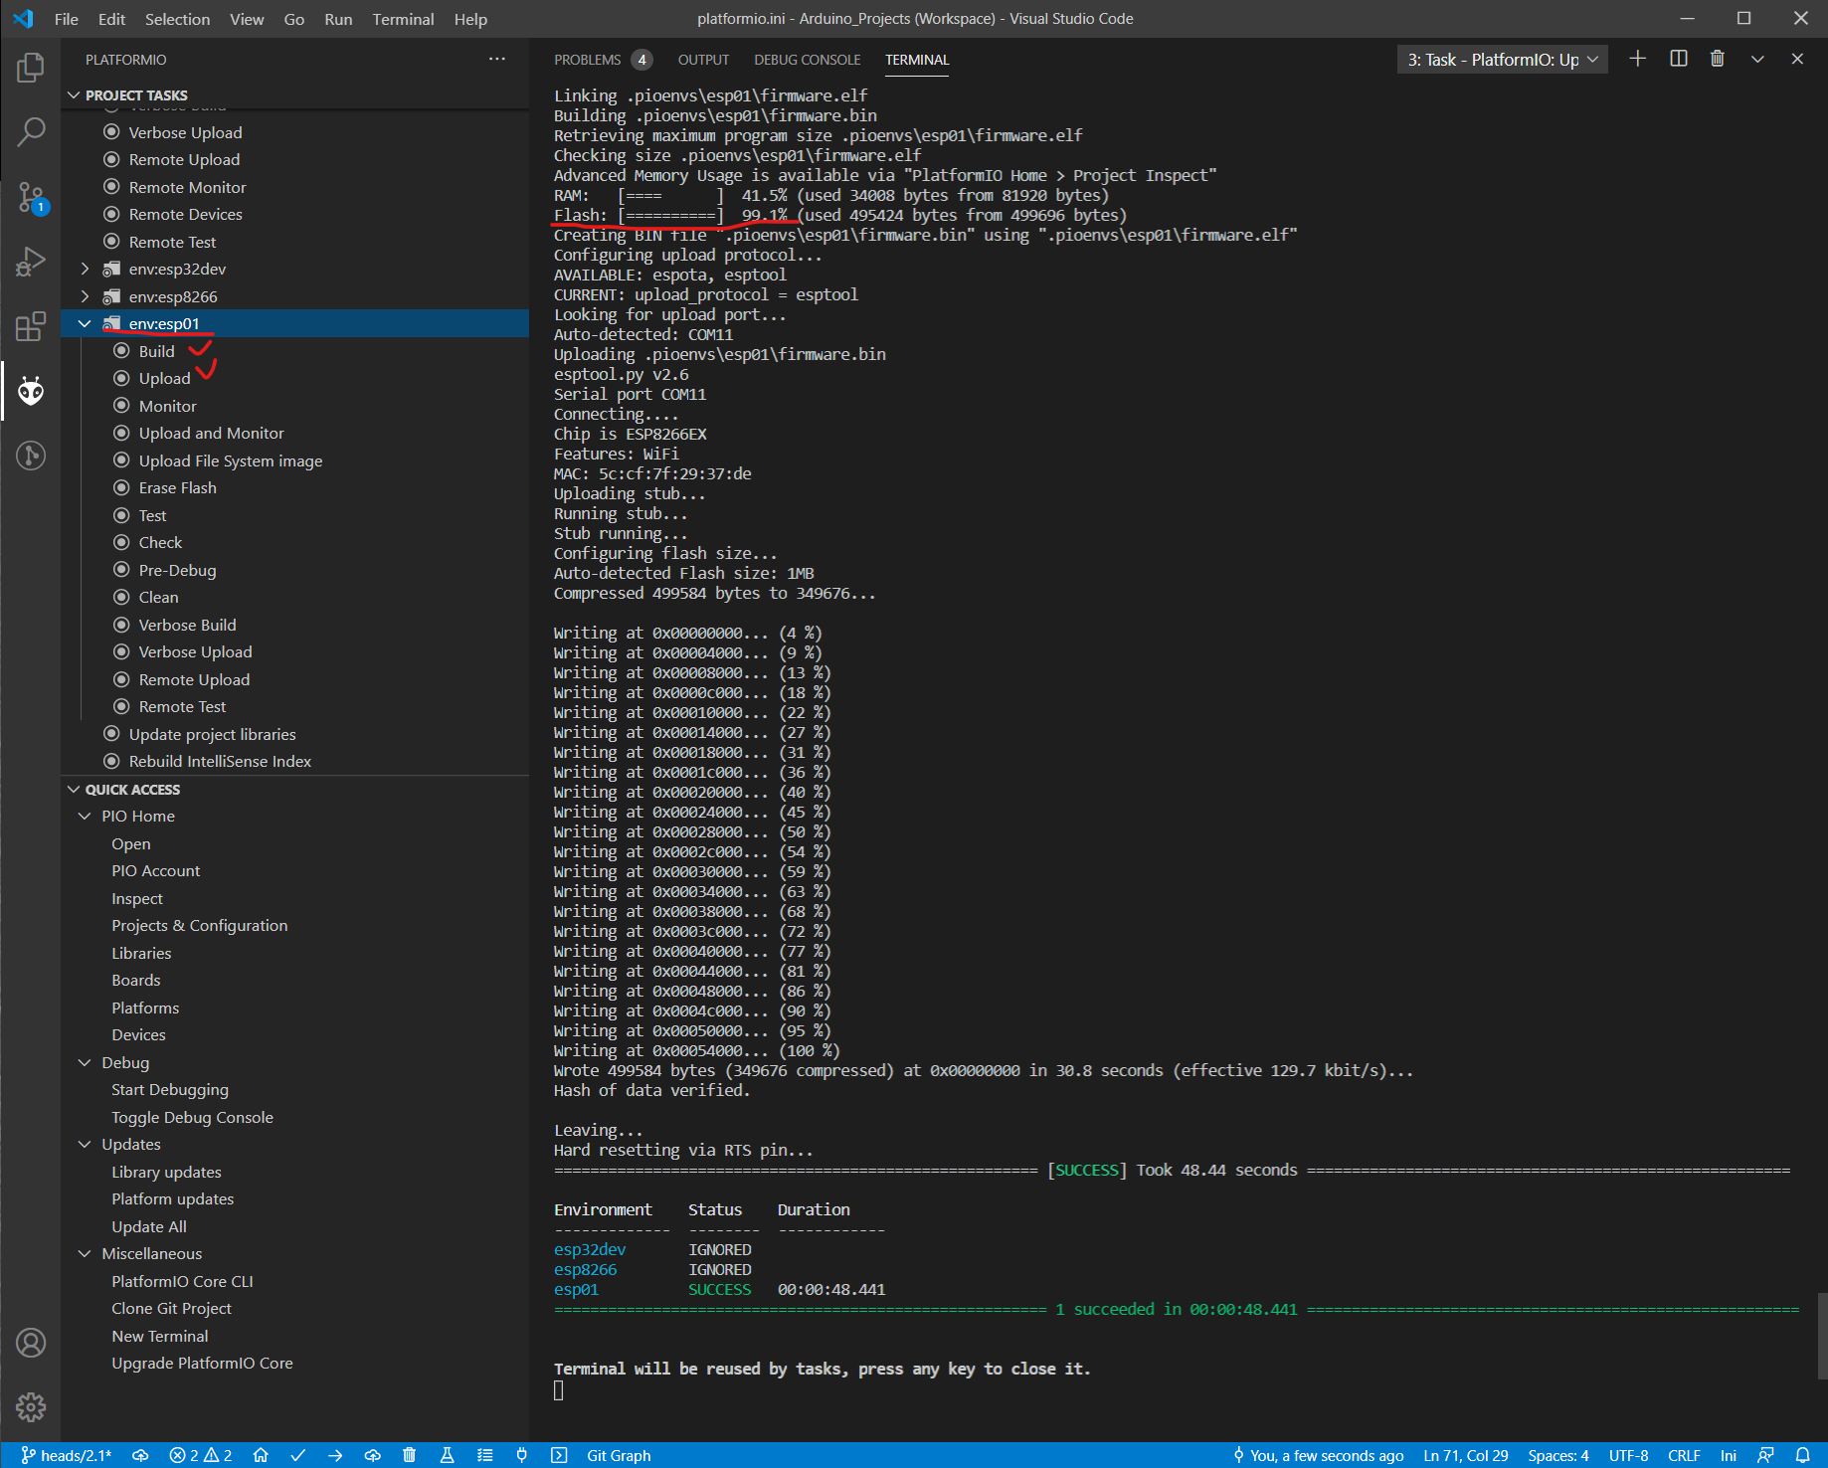Collapse the Debug group
Image resolution: width=1828 pixels, height=1468 pixels.
(85, 1062)
